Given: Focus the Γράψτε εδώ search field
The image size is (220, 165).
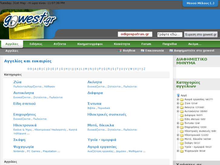Looking at the screenshot, I should 170,35.
